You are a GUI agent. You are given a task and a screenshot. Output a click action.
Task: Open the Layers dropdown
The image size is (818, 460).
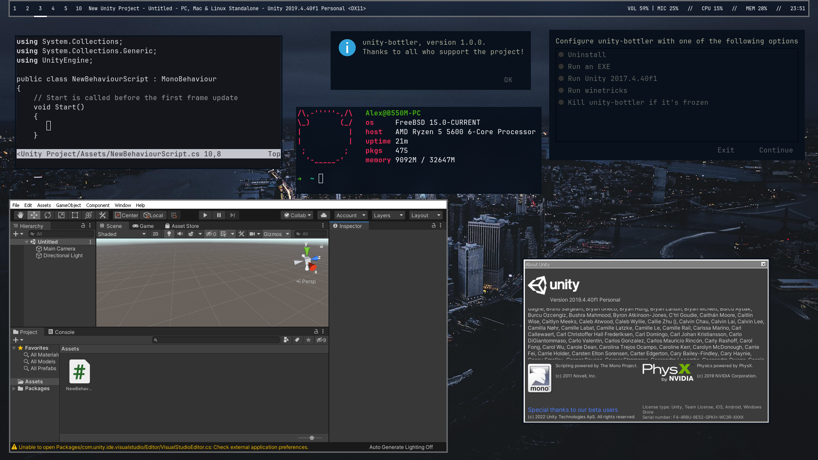[388, 215]
